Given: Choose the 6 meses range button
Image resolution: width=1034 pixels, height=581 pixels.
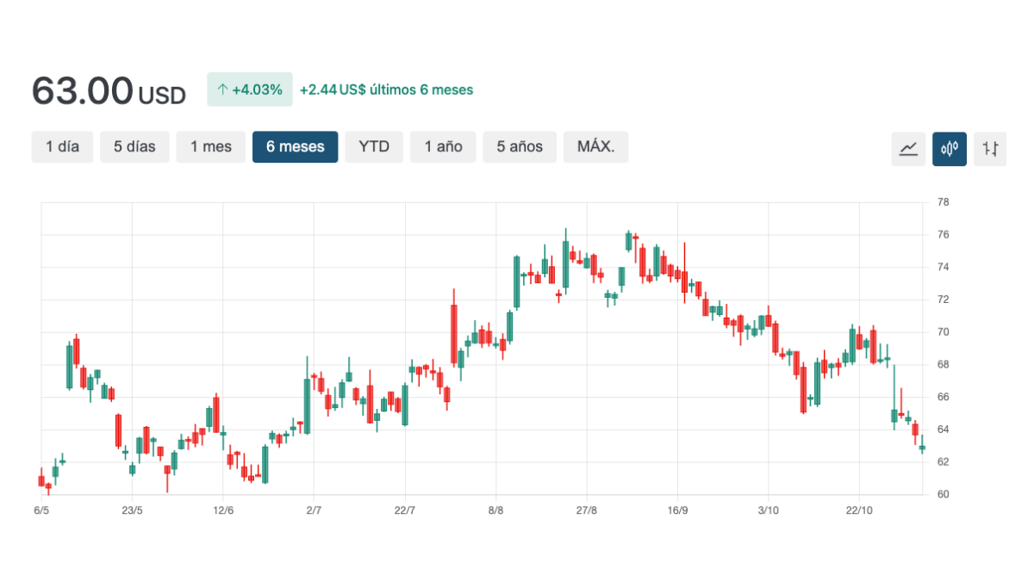Looking at the screenshot, I should pos(295,146).
